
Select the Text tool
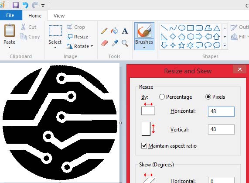125,31
